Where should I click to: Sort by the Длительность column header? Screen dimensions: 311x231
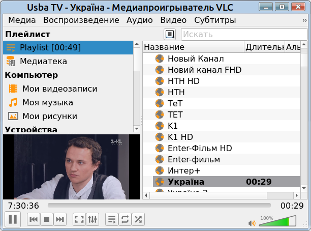point(264,47)
